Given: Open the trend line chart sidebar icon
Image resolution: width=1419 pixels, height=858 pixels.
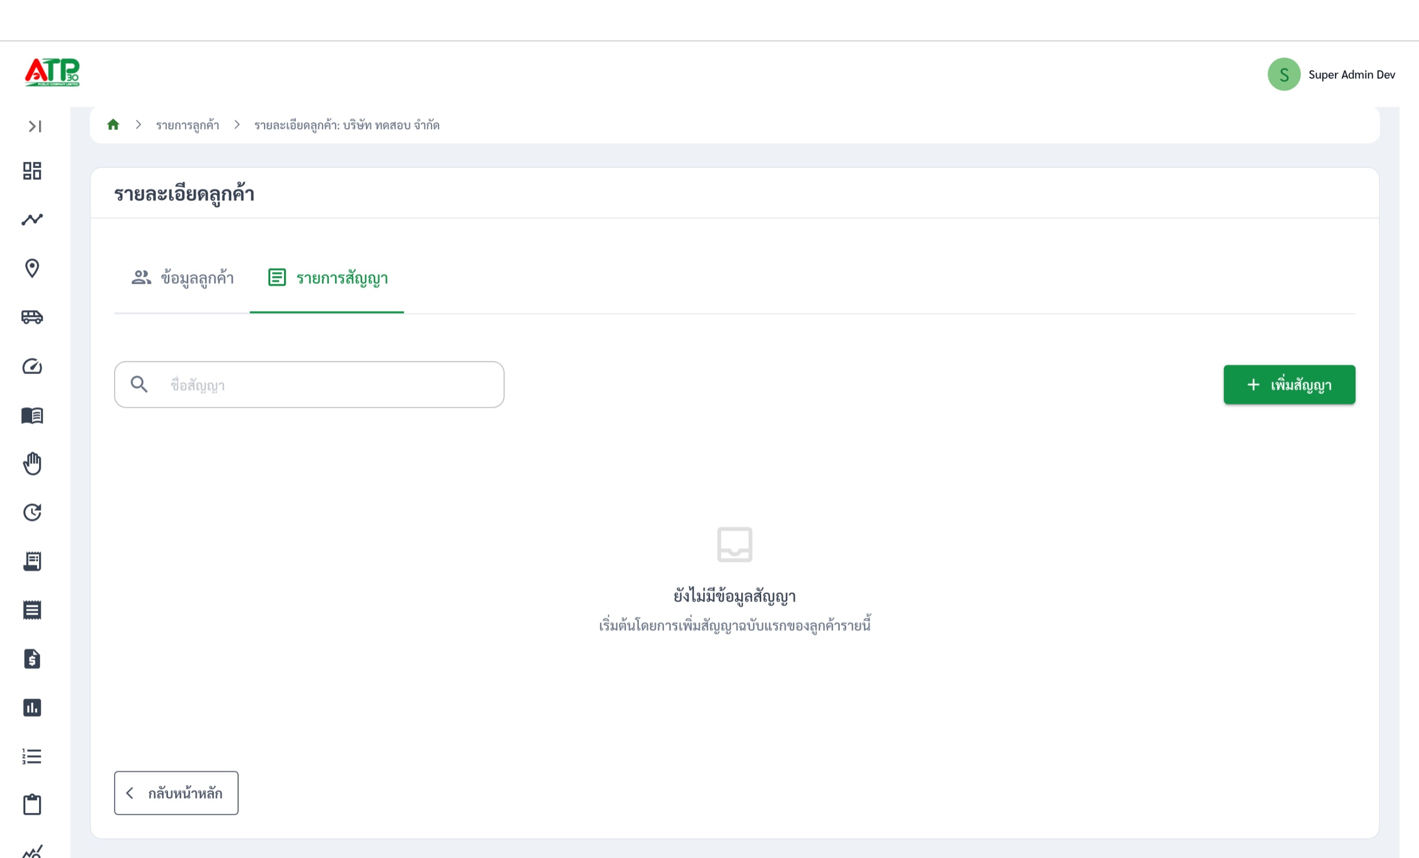Looking at the screenshot, I should pyautogui.click(x=32, y=220).
